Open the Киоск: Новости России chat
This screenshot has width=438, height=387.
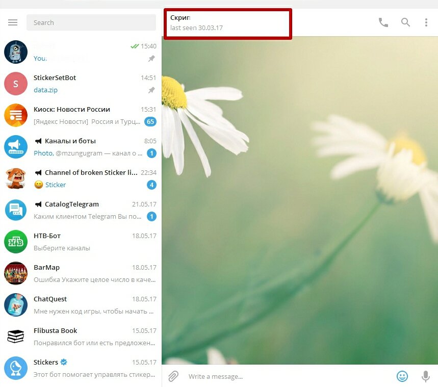click(81, 115)
